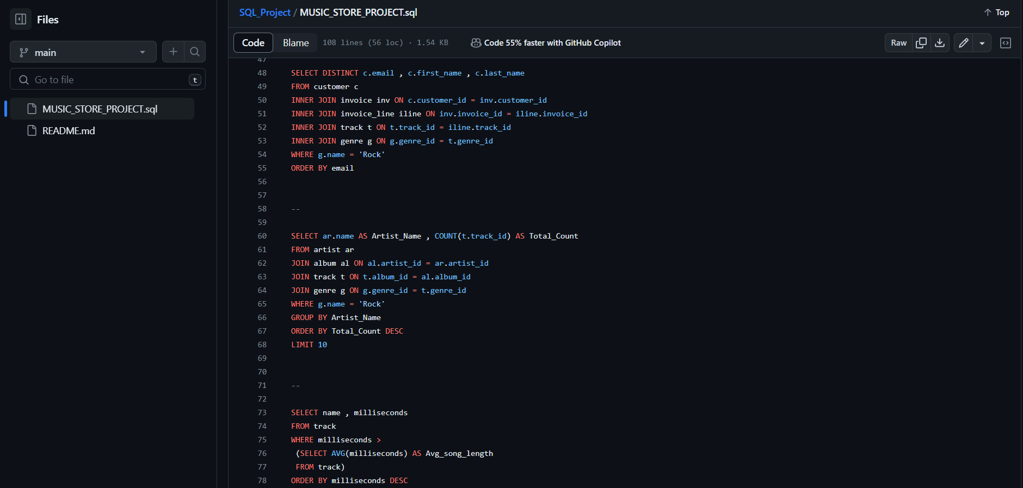This screenshot has width=1023, height=488.
Task: Open the main branch dropdown
Action: pos(83,52)
